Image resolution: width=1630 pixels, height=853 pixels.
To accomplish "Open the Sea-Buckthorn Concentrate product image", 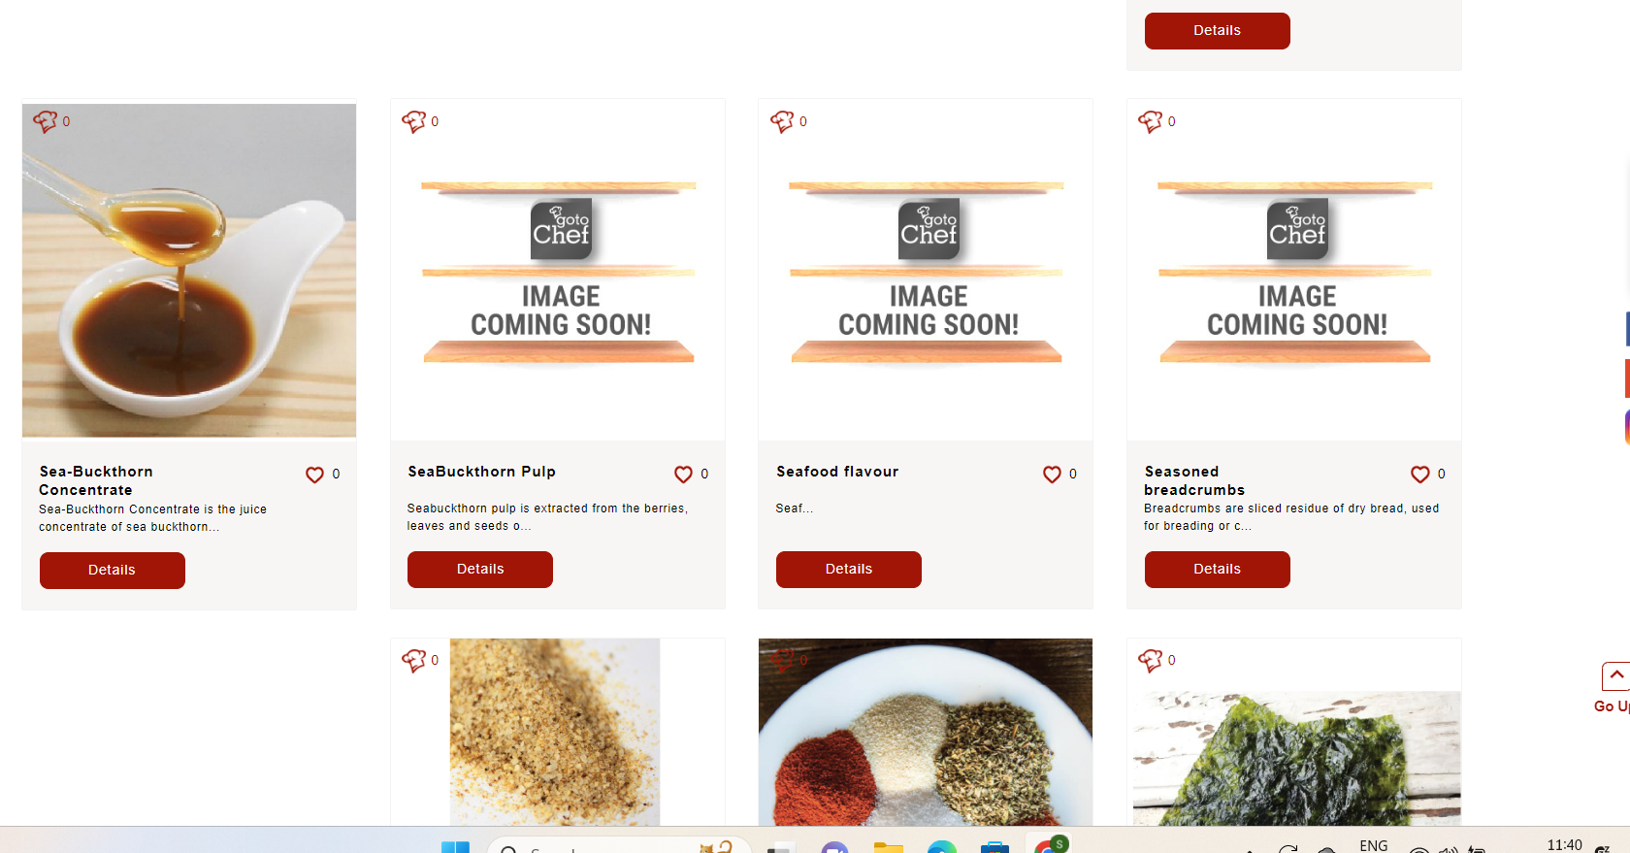I will (189, 271).
